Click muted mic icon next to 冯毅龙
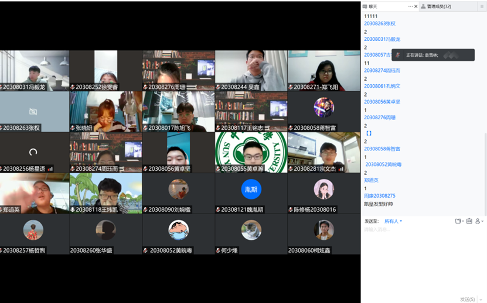 tap(2, 87)
